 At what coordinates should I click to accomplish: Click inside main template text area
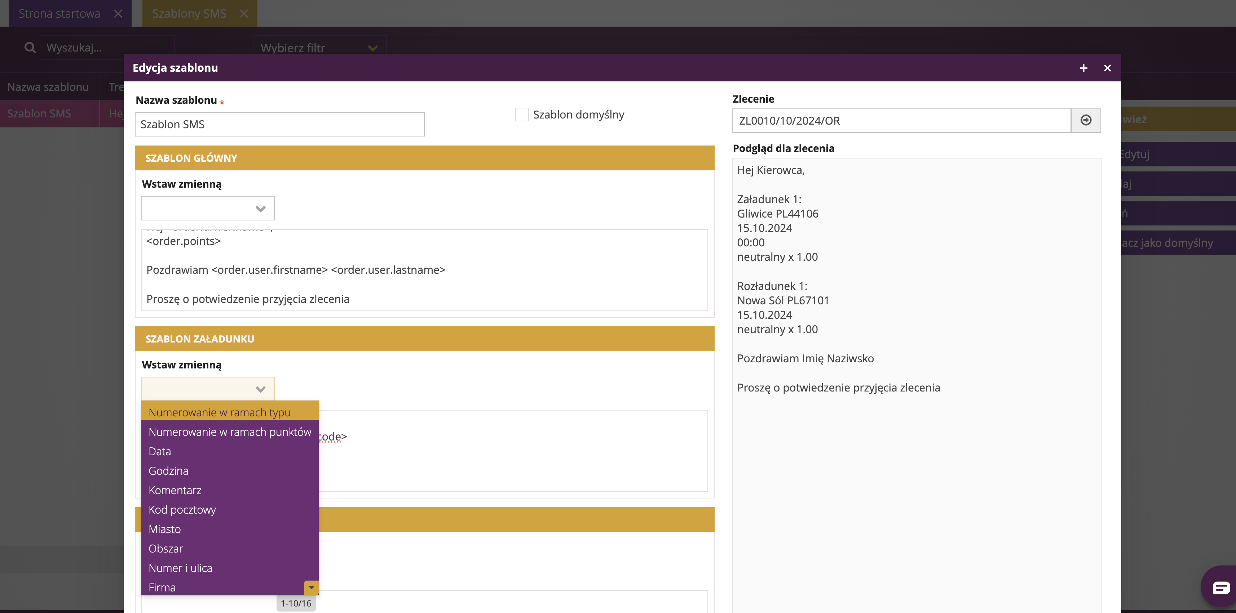click(424, 270)
